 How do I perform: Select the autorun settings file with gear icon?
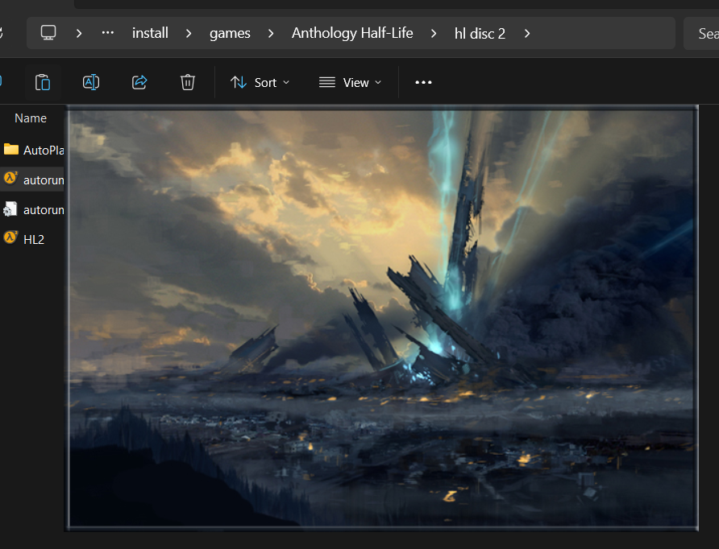(32, 210)
